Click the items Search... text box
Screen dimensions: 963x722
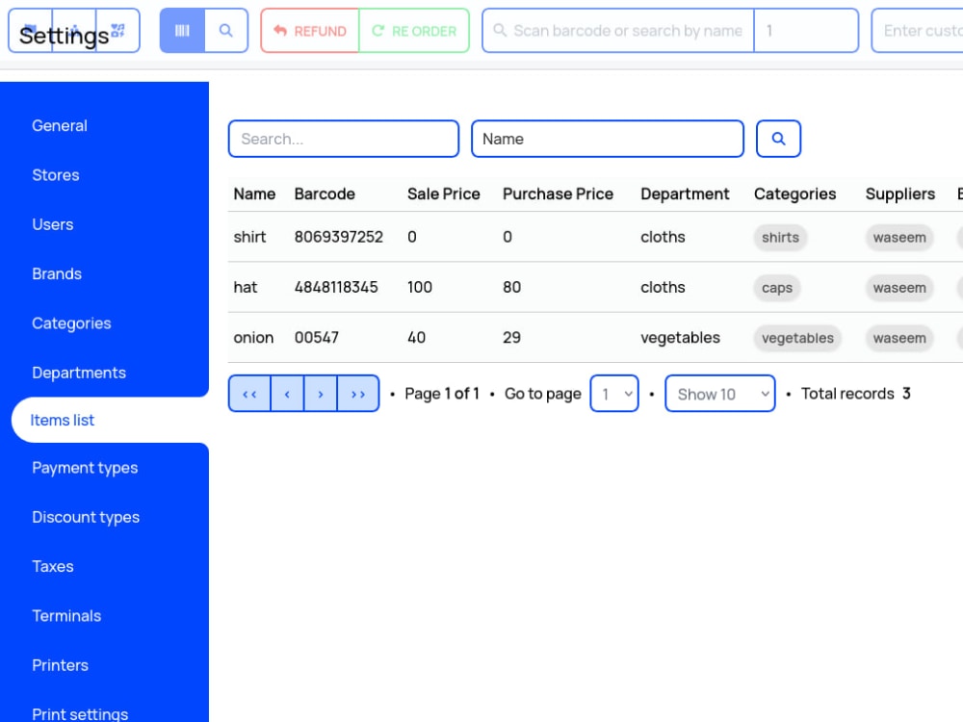point(344,139)
